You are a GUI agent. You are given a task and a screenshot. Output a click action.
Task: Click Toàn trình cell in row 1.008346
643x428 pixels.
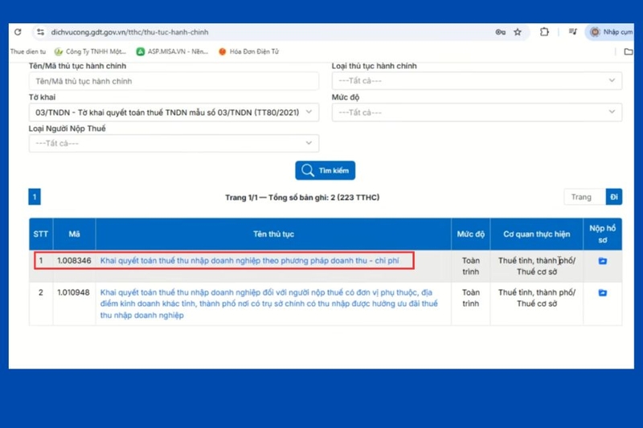[x=470, y=266]
